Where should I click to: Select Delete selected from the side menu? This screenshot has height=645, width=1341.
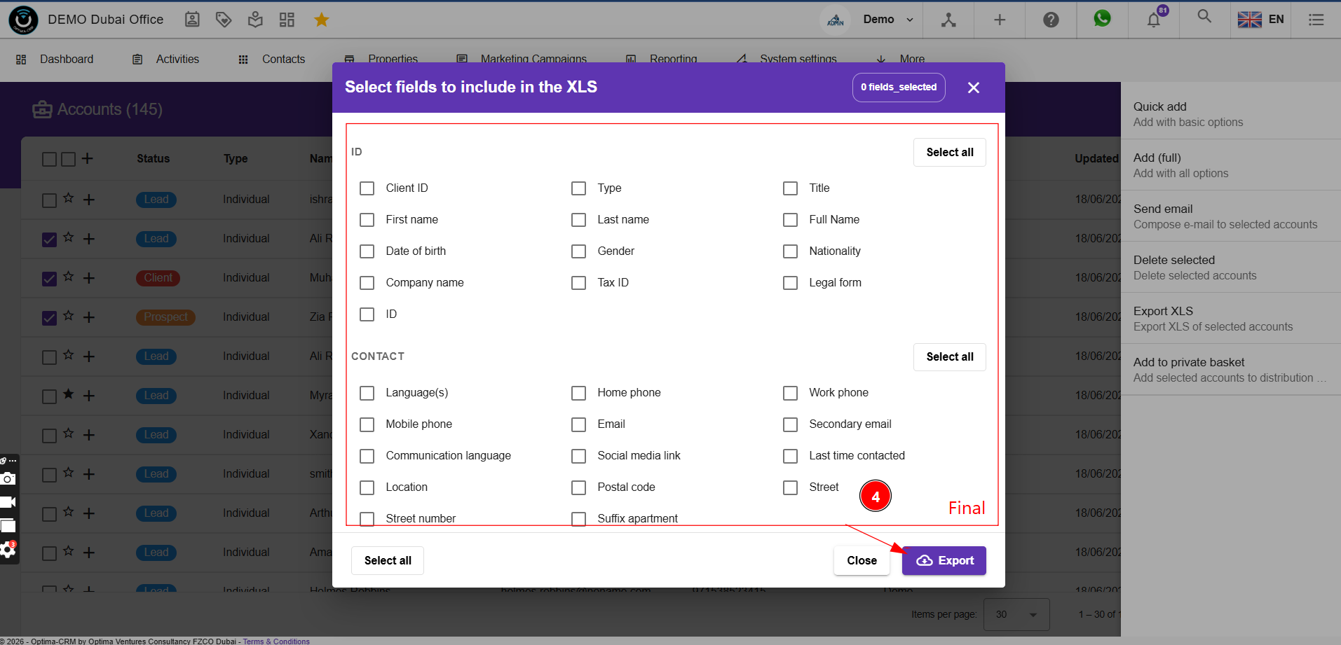click(x=1231, y=268)
